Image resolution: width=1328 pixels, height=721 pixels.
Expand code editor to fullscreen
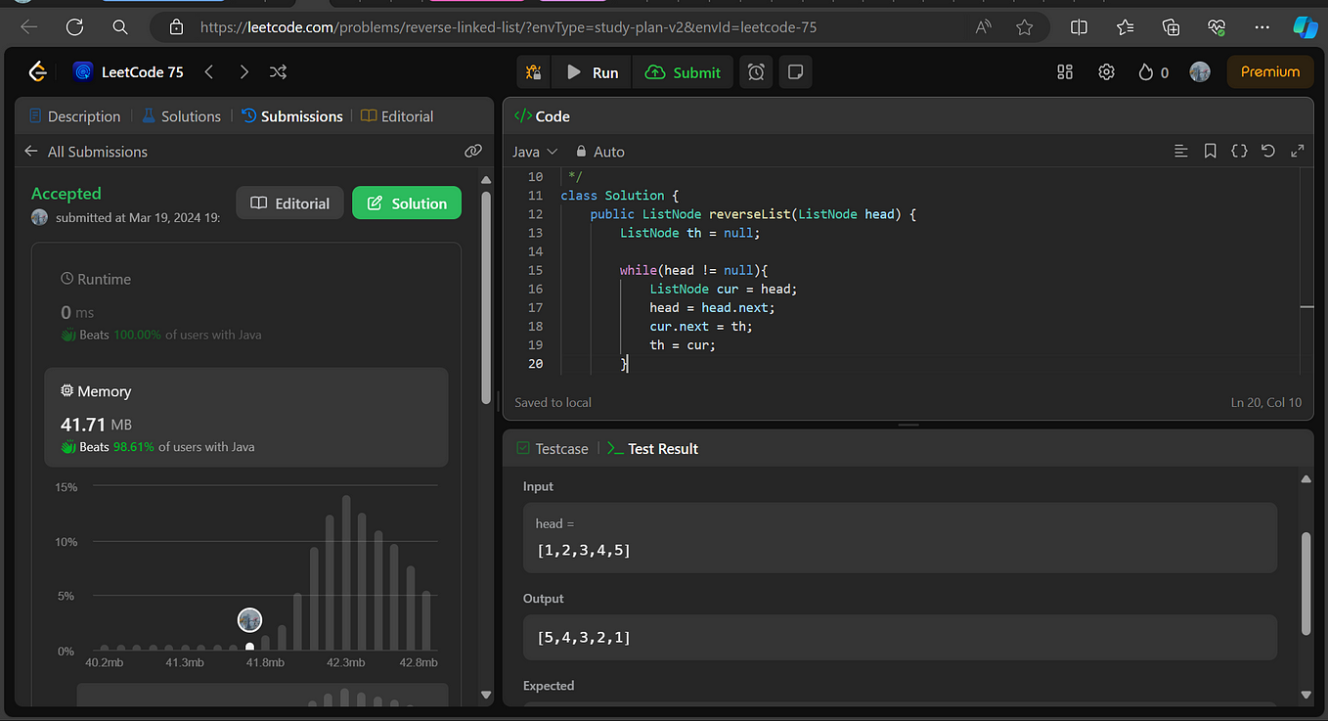[x=1298, y=152]
